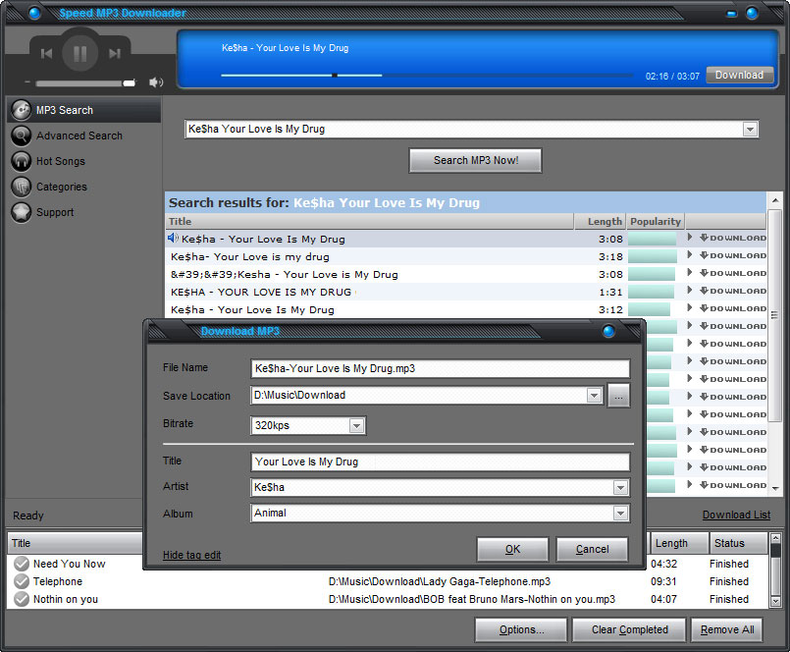Download the &#39;Kesha 3:08 result
The width and height of the screenshot is (790, 652).
733,273
